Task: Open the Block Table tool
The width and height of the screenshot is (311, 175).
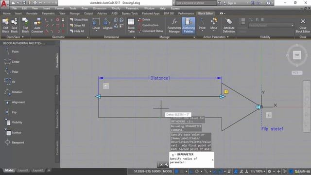Action: pos(131,25)
